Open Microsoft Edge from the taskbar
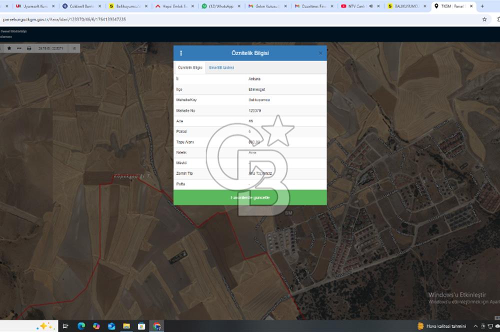The height and width of the screenshot is (332, 500). click(x=81, y=326)
